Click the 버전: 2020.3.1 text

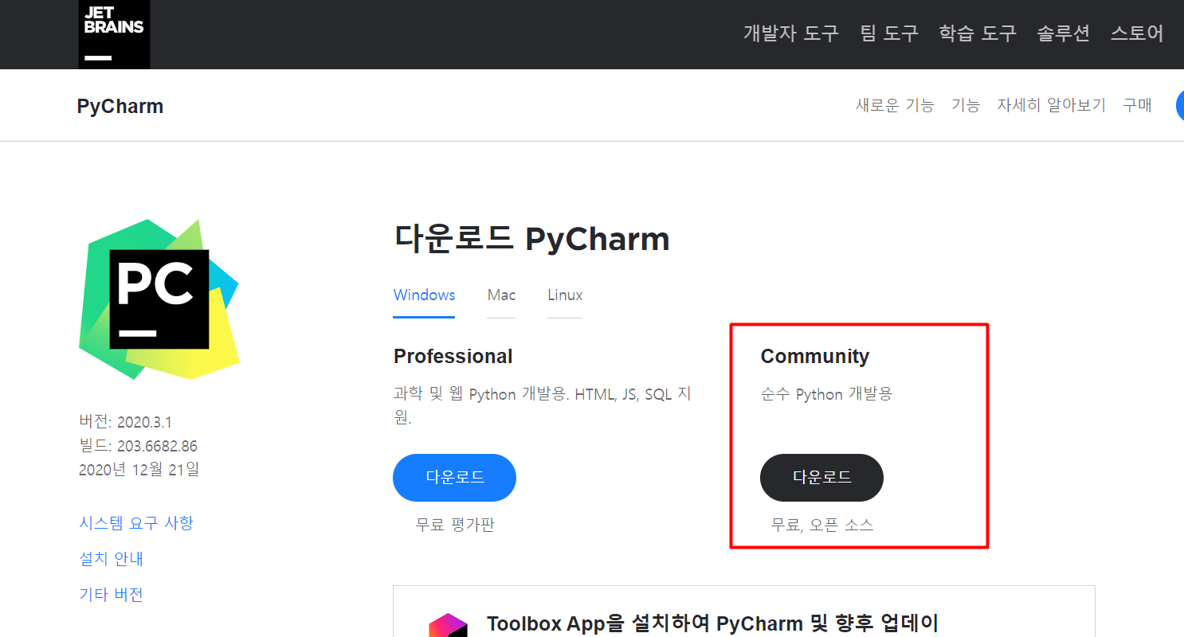click(125, 422)
